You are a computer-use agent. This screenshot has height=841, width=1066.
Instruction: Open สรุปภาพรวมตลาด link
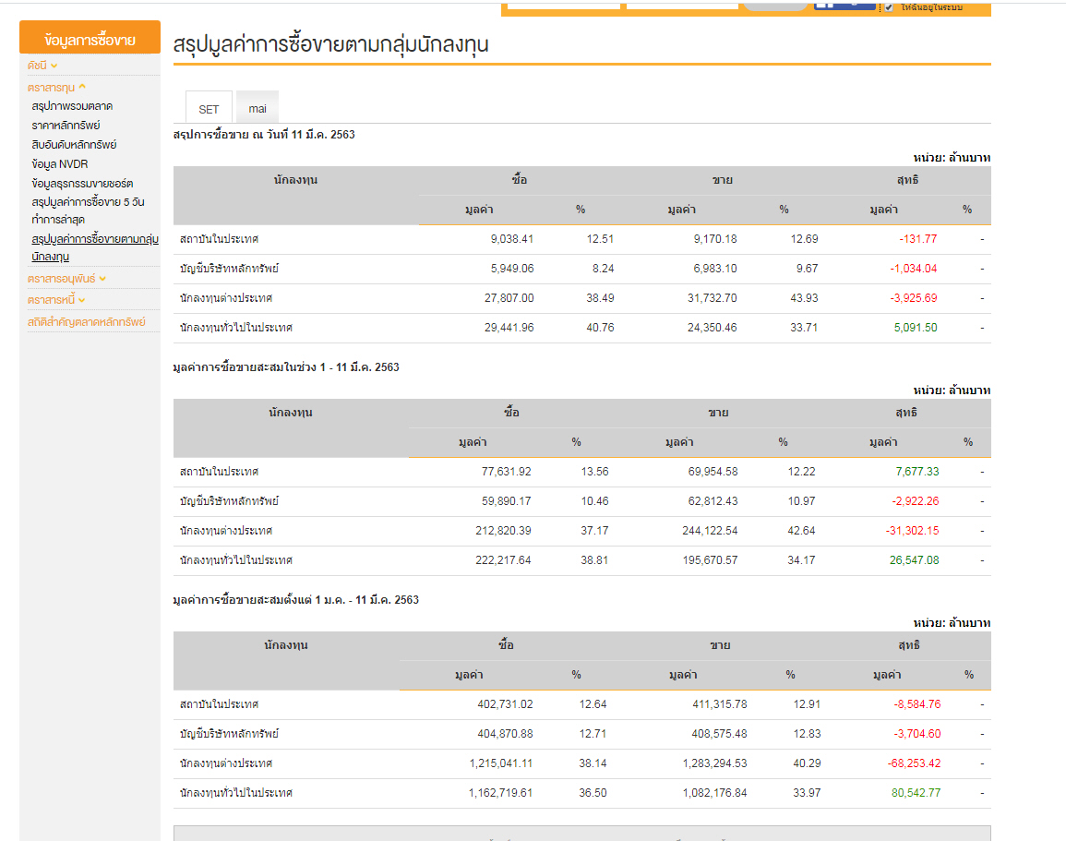coord(72,106)
